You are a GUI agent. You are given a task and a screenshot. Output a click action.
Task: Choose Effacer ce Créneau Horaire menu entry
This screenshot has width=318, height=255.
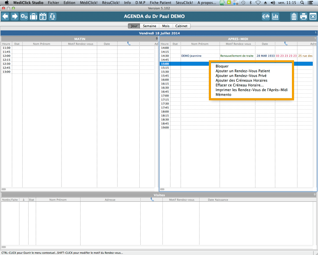point(239,85)
